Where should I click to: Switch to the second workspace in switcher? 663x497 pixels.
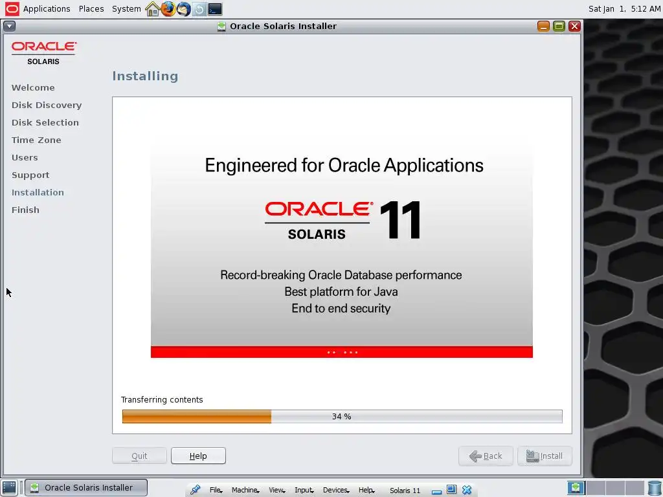coord(596,488)
